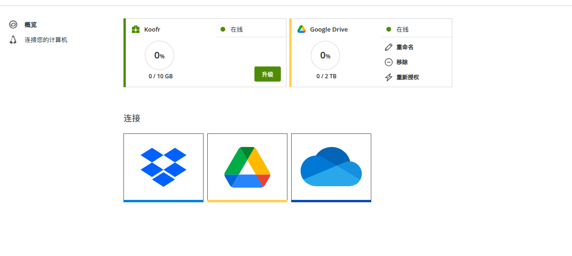
Task: Click 在线 status text on Koofr card
Action: pyautogui.click(x=237, y=29)
